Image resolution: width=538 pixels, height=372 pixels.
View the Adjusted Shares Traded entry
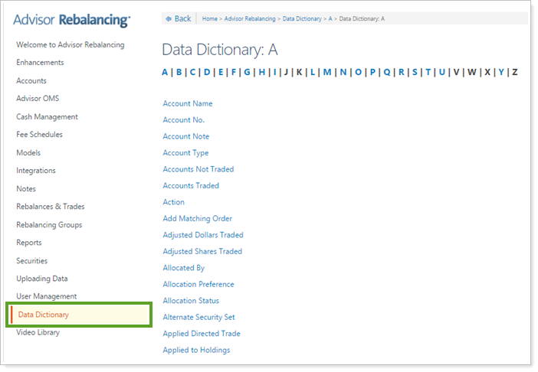202,251
